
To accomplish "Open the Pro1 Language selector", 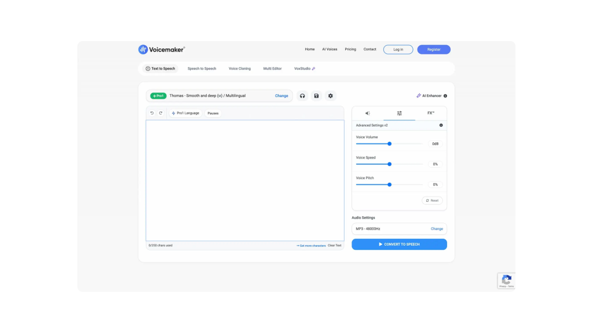I will pos(185,113).
